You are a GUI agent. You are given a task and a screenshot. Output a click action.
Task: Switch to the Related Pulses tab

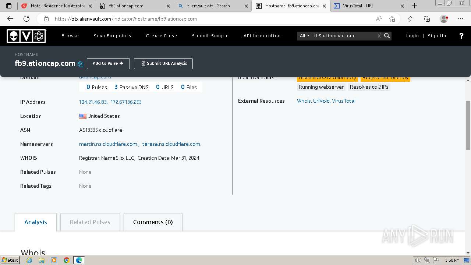click(x=90, y=222)
